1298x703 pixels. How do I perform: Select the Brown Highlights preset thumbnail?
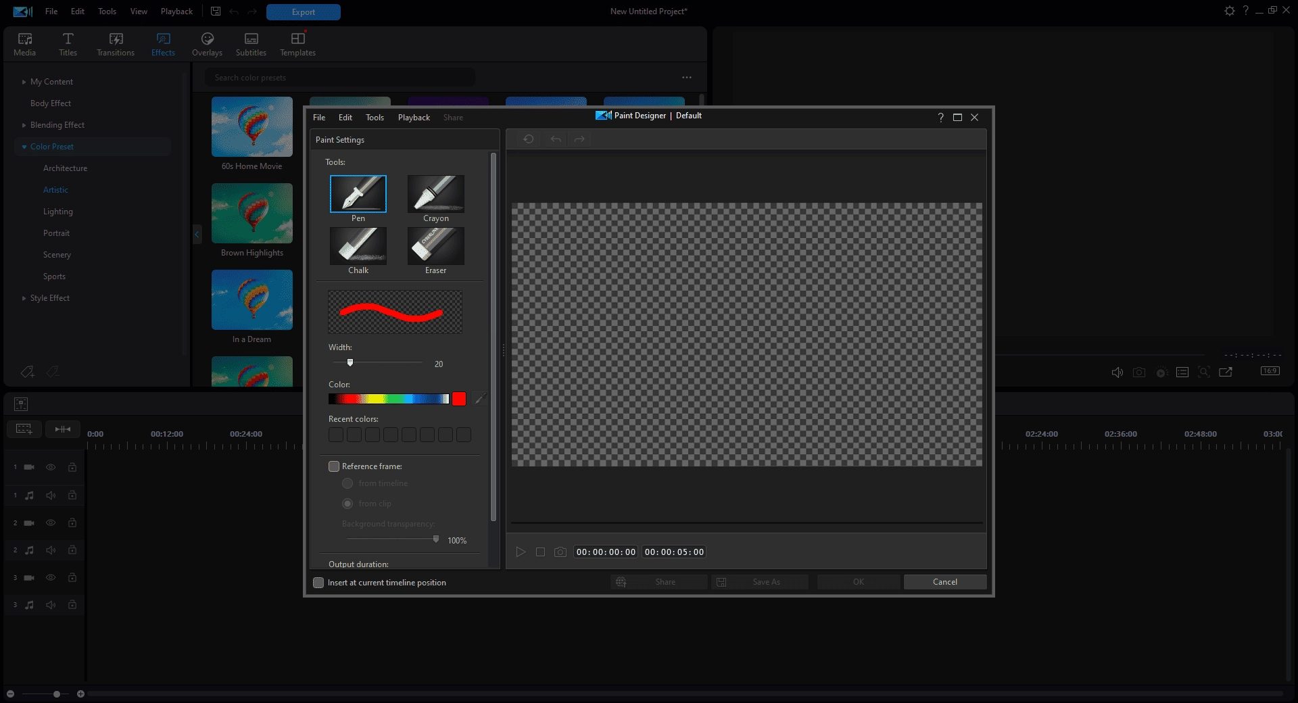click(x=252, y=214)
